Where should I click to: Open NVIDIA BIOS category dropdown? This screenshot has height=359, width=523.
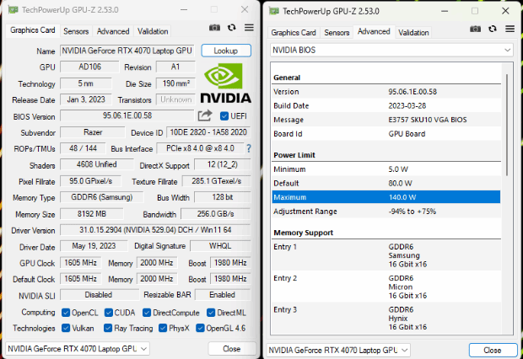pos(391,51)
